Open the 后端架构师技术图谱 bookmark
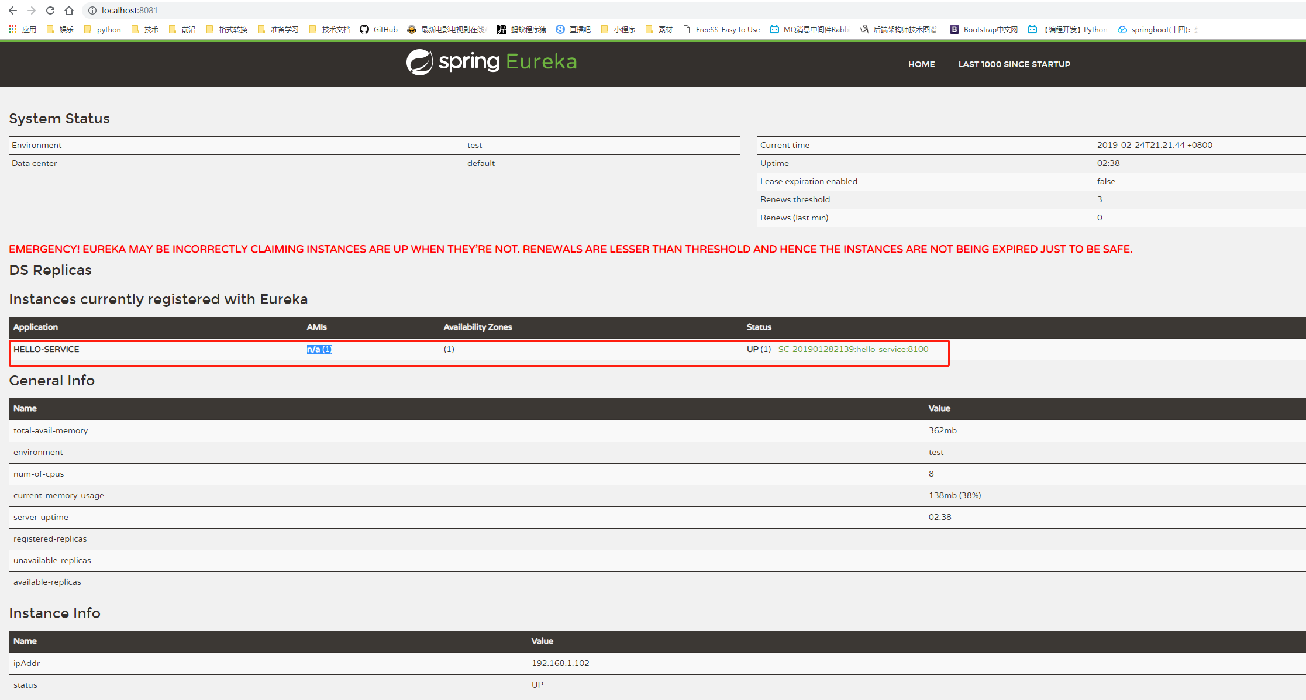This screenshot has width=1306, height=700. coord(898,29)
